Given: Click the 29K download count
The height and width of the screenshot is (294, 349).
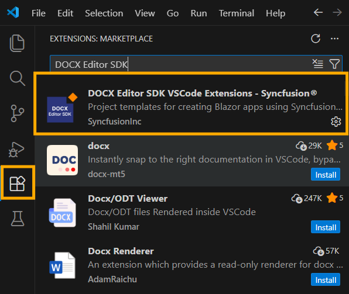Looking at the screenshot, I should point(309,146).
